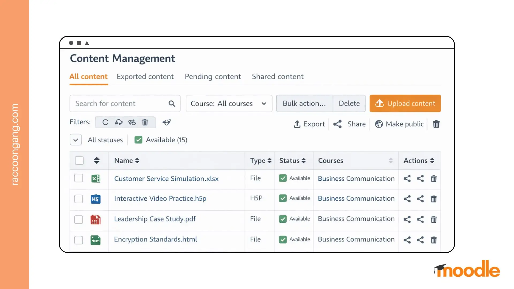
Task: Switch to the Pending content tab
Action: (213, 77)
